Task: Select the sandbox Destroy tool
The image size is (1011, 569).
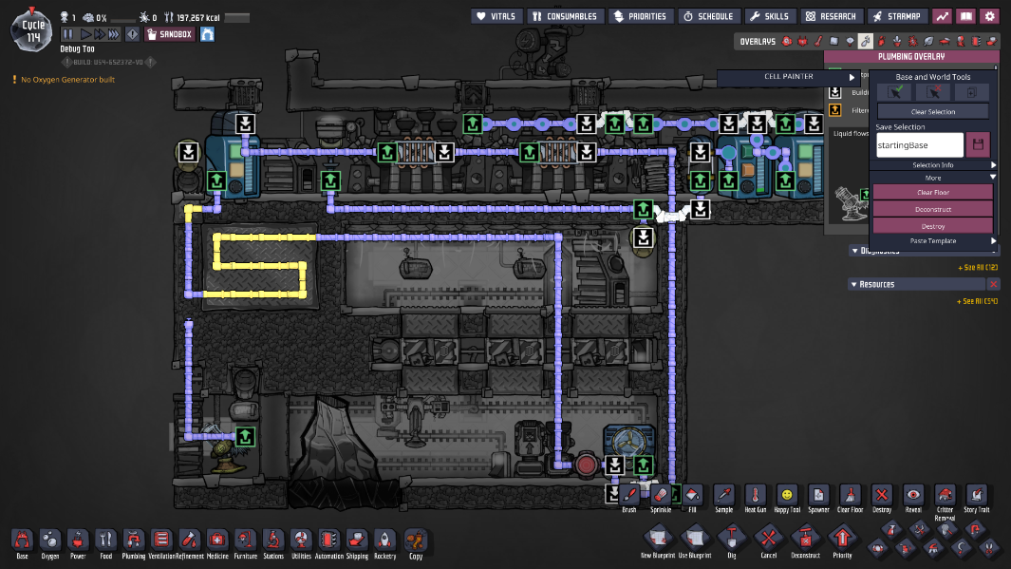Action: pyautogui.click(x=881, y=496)
